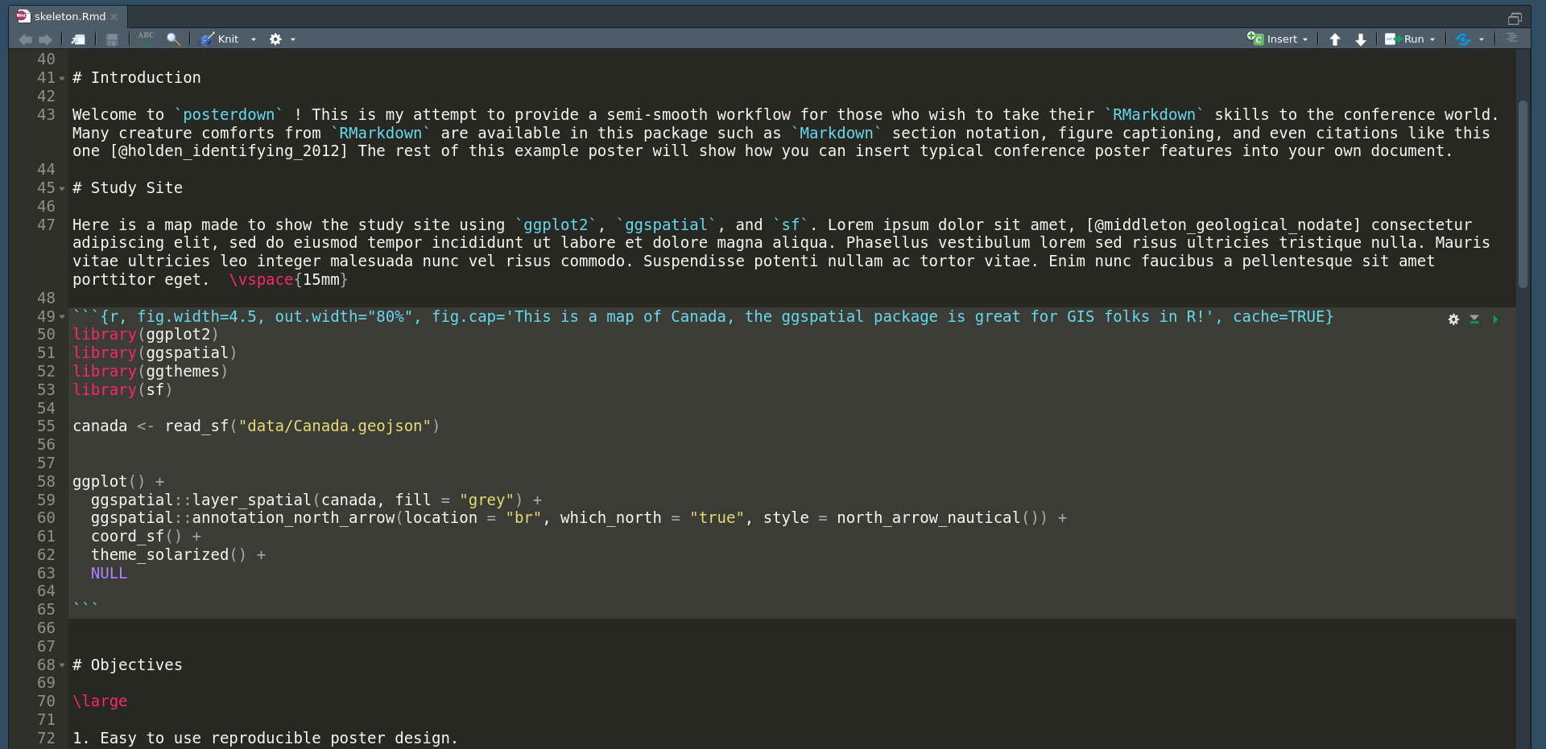The width and height of the screenshot is (1546, 749).
Task: Click the '\large' command text
Action: coord(100,702)
